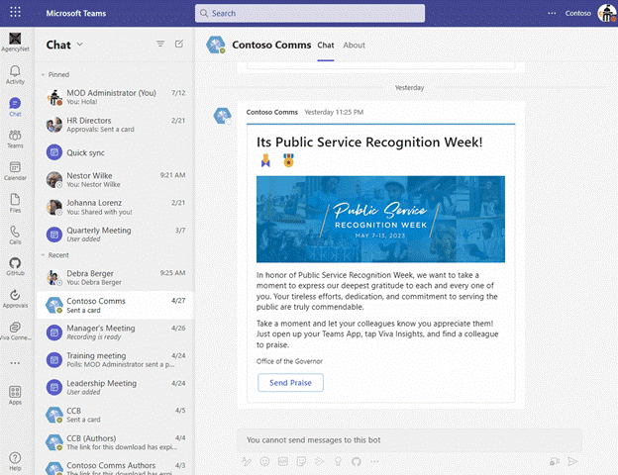Click the Praise icon in compose toolbar
The image size is (618, 475).
point(338,461)
